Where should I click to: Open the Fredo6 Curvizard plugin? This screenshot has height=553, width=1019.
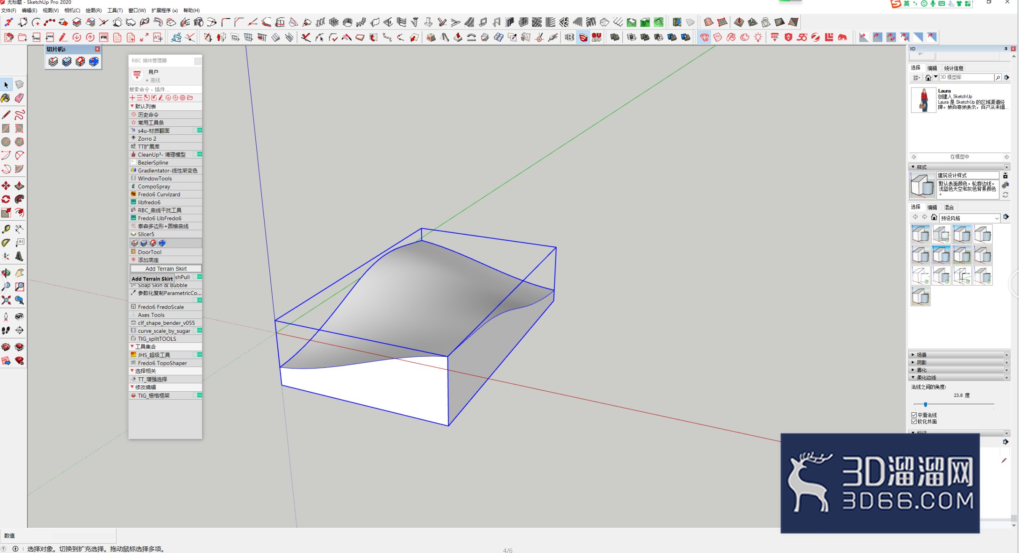tap(165, 194)
